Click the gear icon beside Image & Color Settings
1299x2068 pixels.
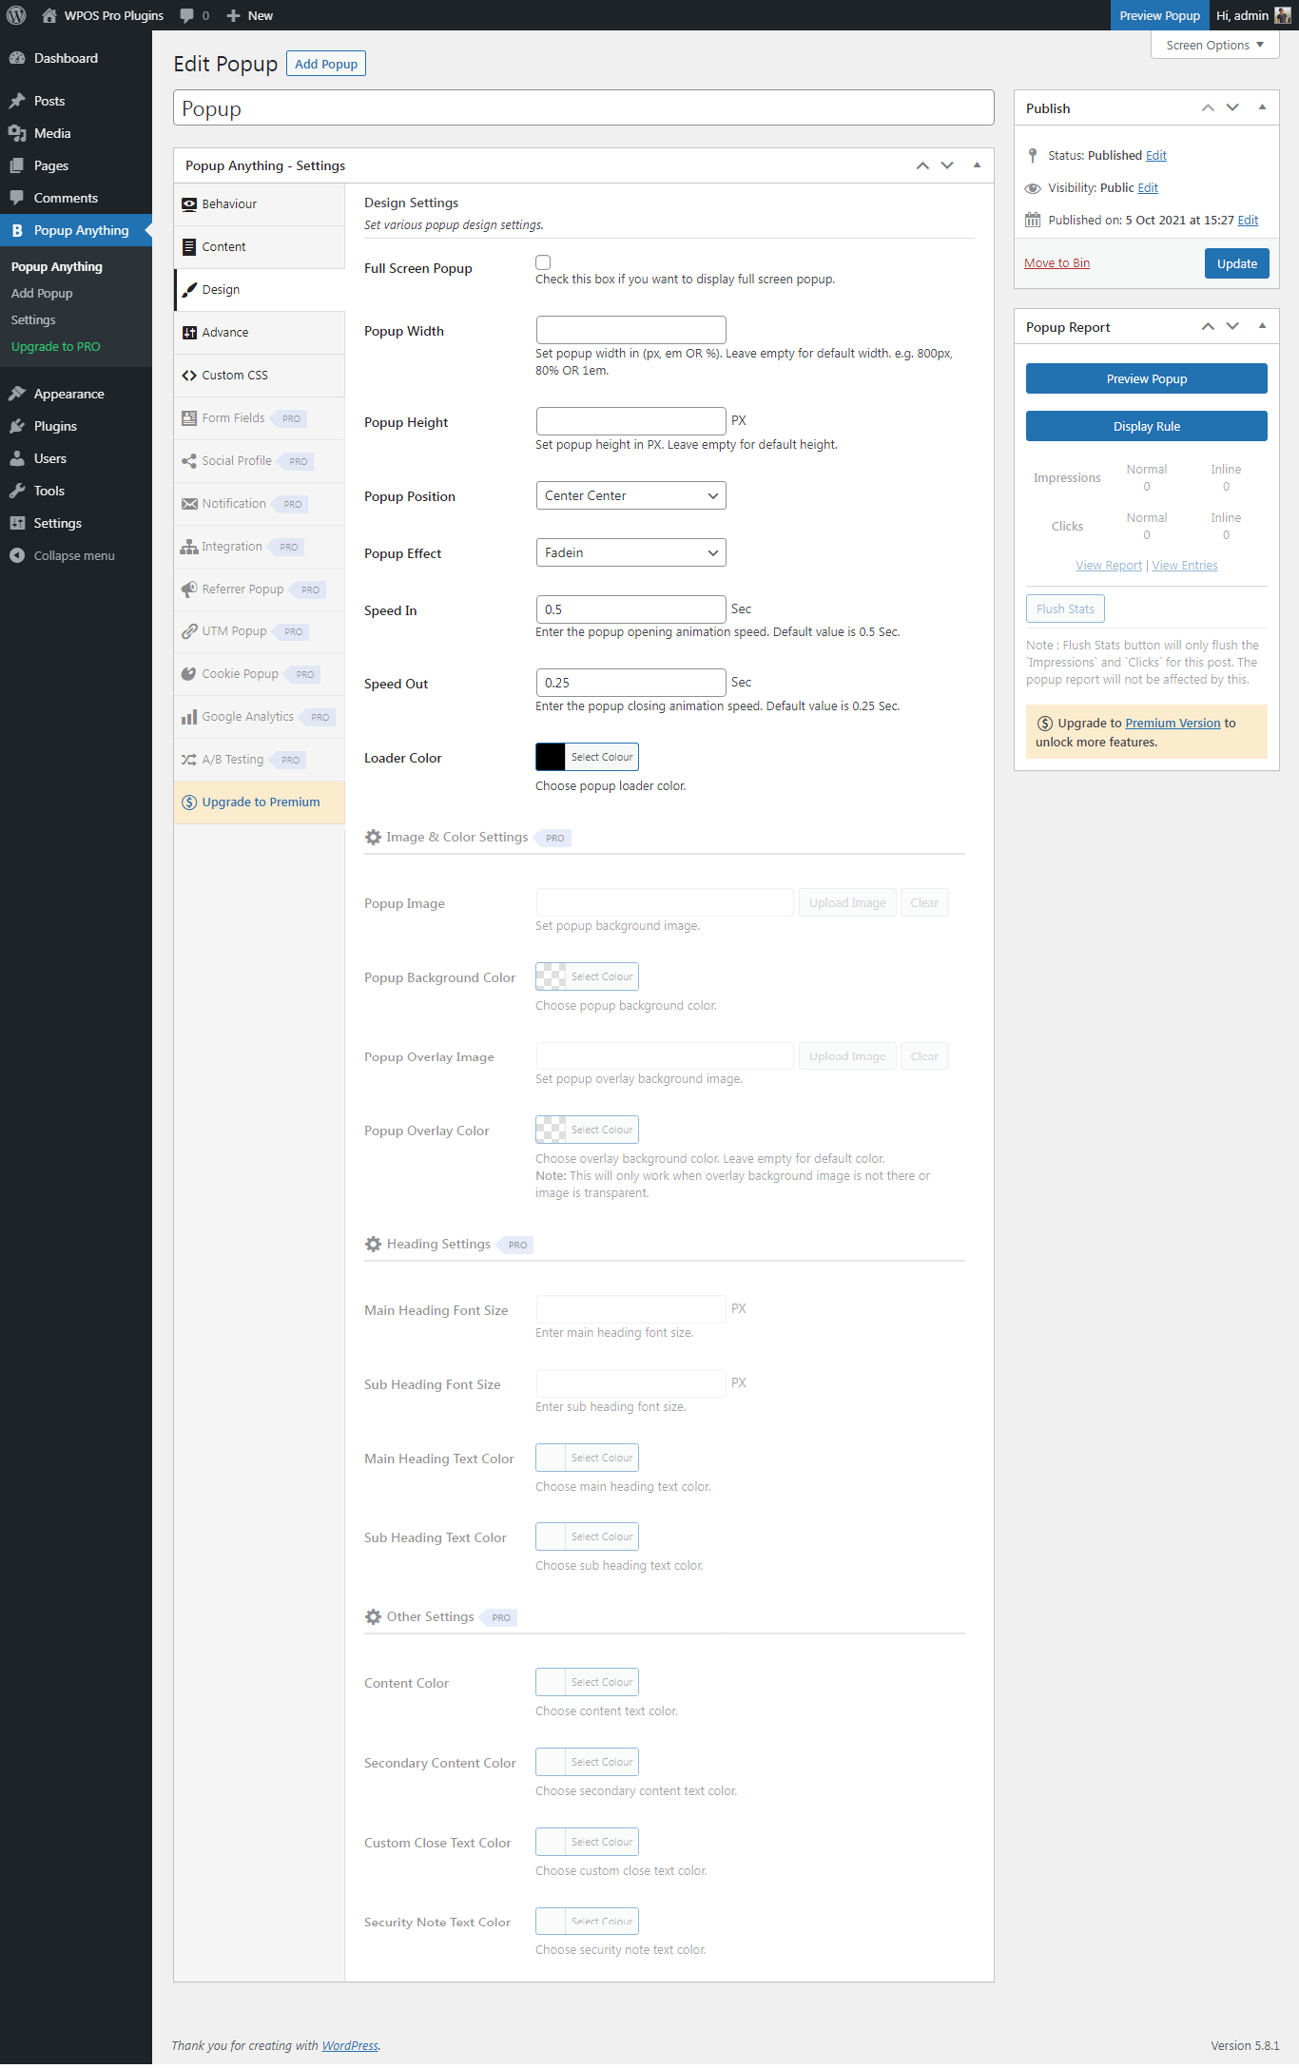tap(374, 838)
